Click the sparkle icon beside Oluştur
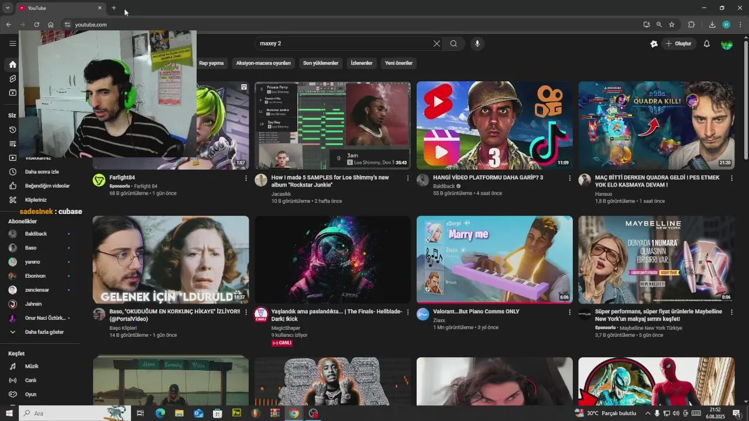Screen dimensions: 749x421 tap(654, 43)
